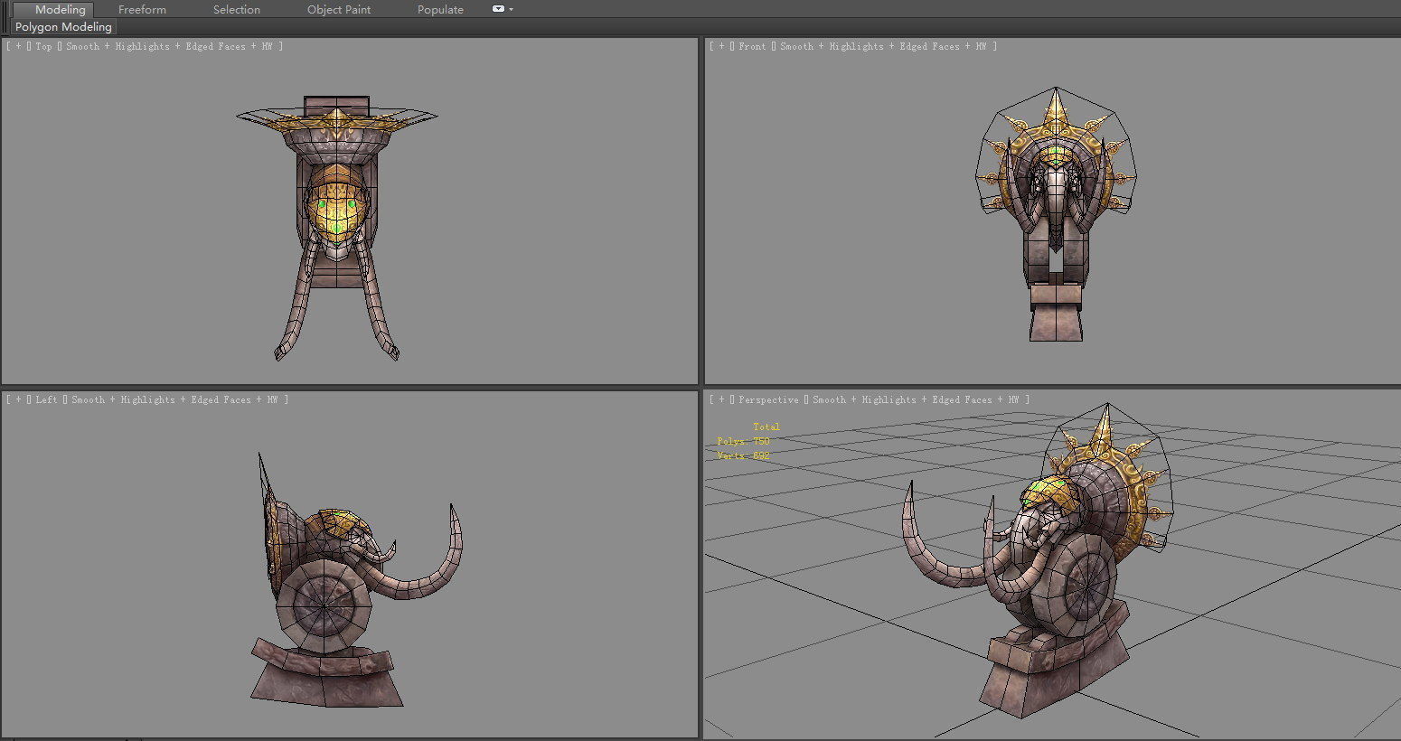Open Perspective viewport shading label menu
This screenshot has height=741, width=1401.
coord(917,399)
